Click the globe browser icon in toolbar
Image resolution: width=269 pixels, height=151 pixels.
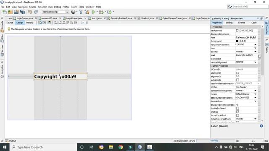pyautogui.click(x=73, y=12)
